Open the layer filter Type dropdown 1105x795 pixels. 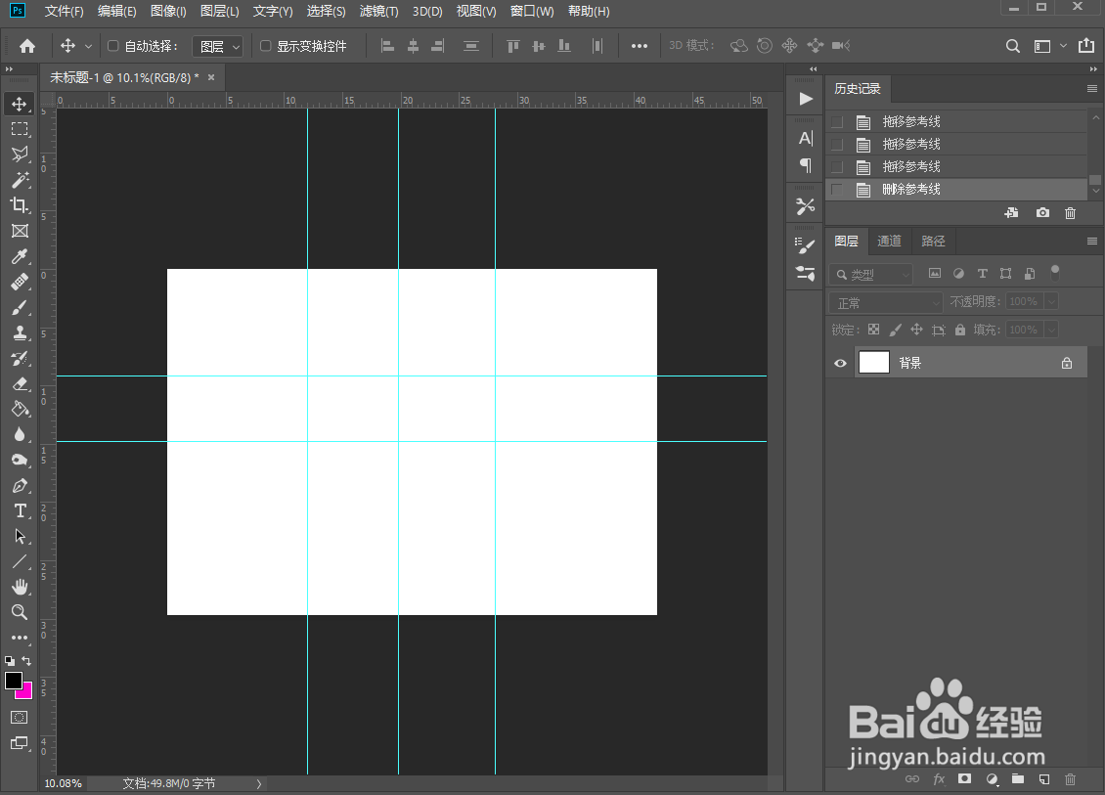click(x=870, y=273)
